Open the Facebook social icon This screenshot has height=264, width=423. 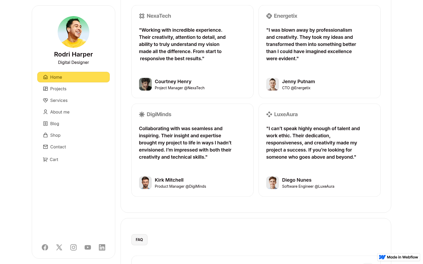[x=45, y=247]
